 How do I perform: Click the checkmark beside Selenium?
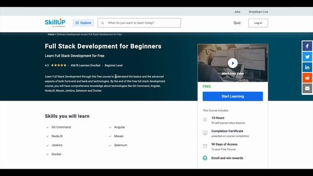click(x=110, y=145)
